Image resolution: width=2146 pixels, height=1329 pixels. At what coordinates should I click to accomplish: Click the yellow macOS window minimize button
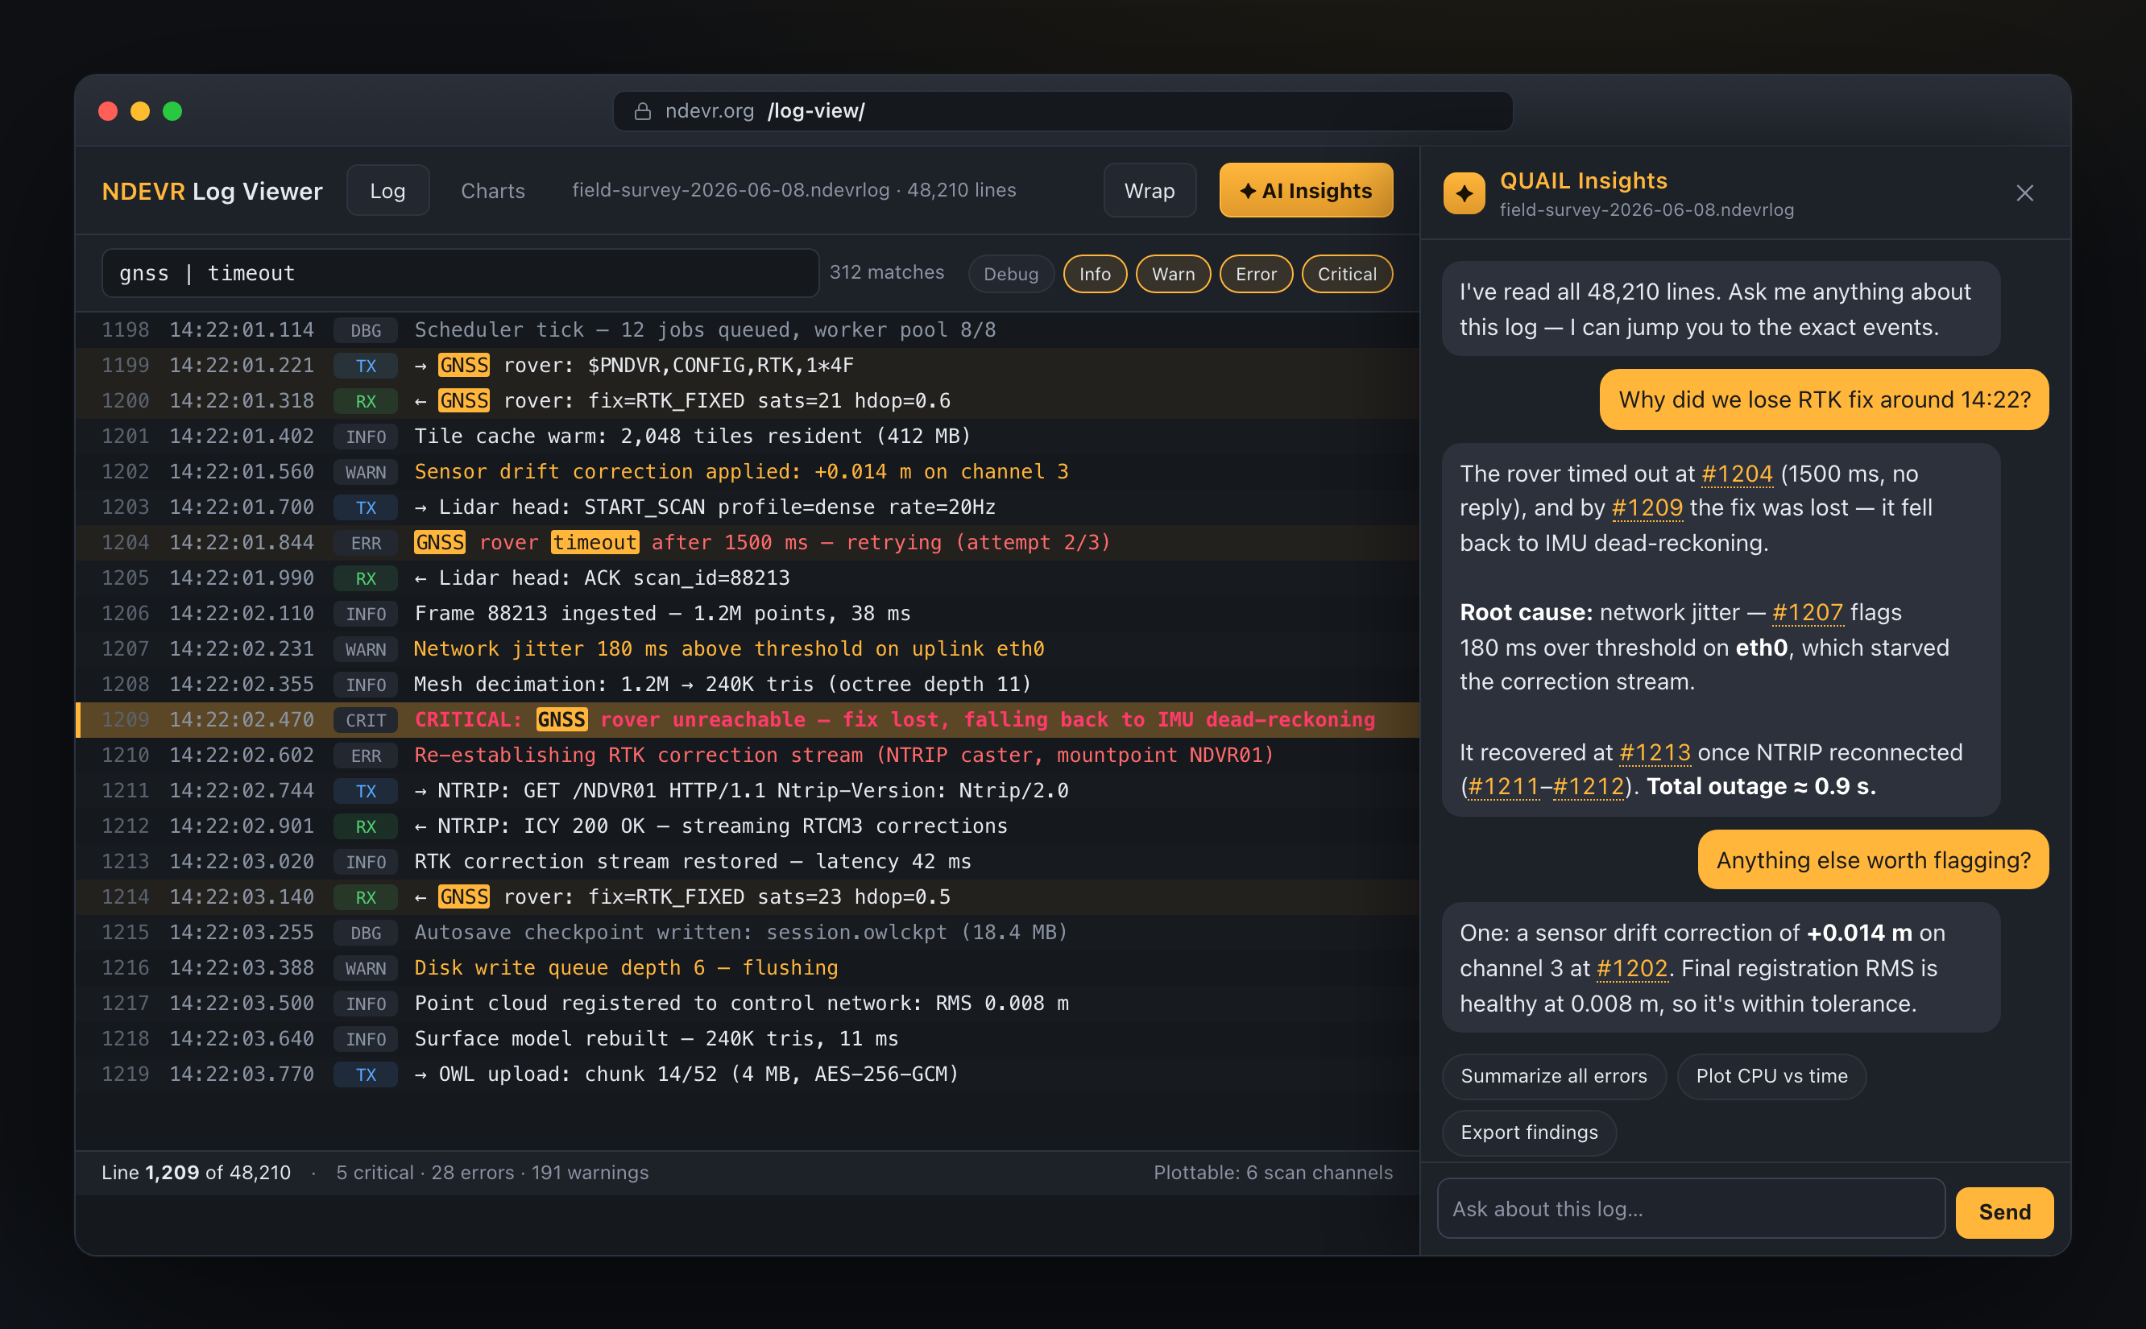pyautogui.click(x=139, y=112)
